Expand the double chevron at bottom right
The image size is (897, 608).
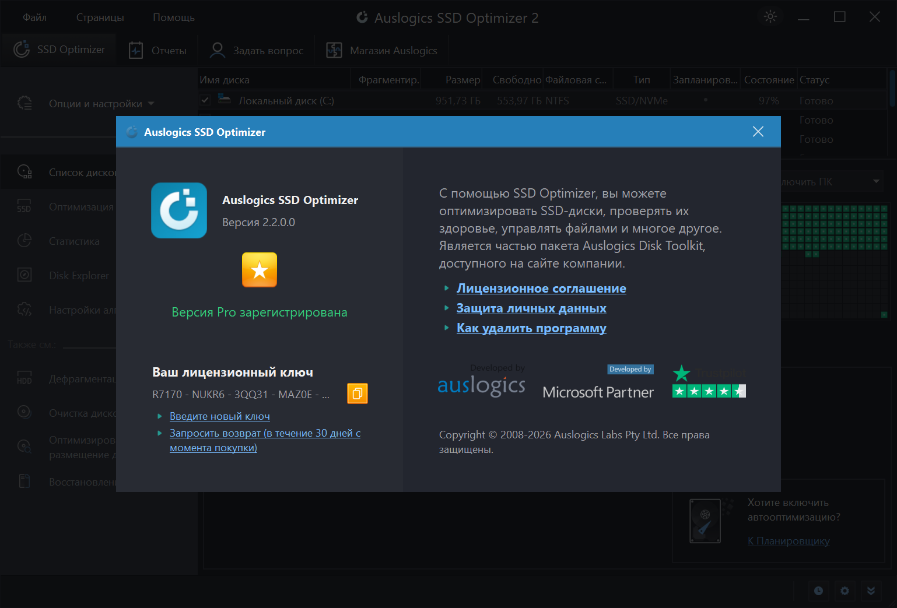click(x=871, y=591)
